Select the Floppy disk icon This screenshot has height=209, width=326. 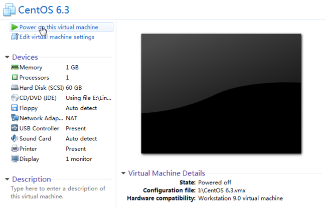[x=15, y=108]
